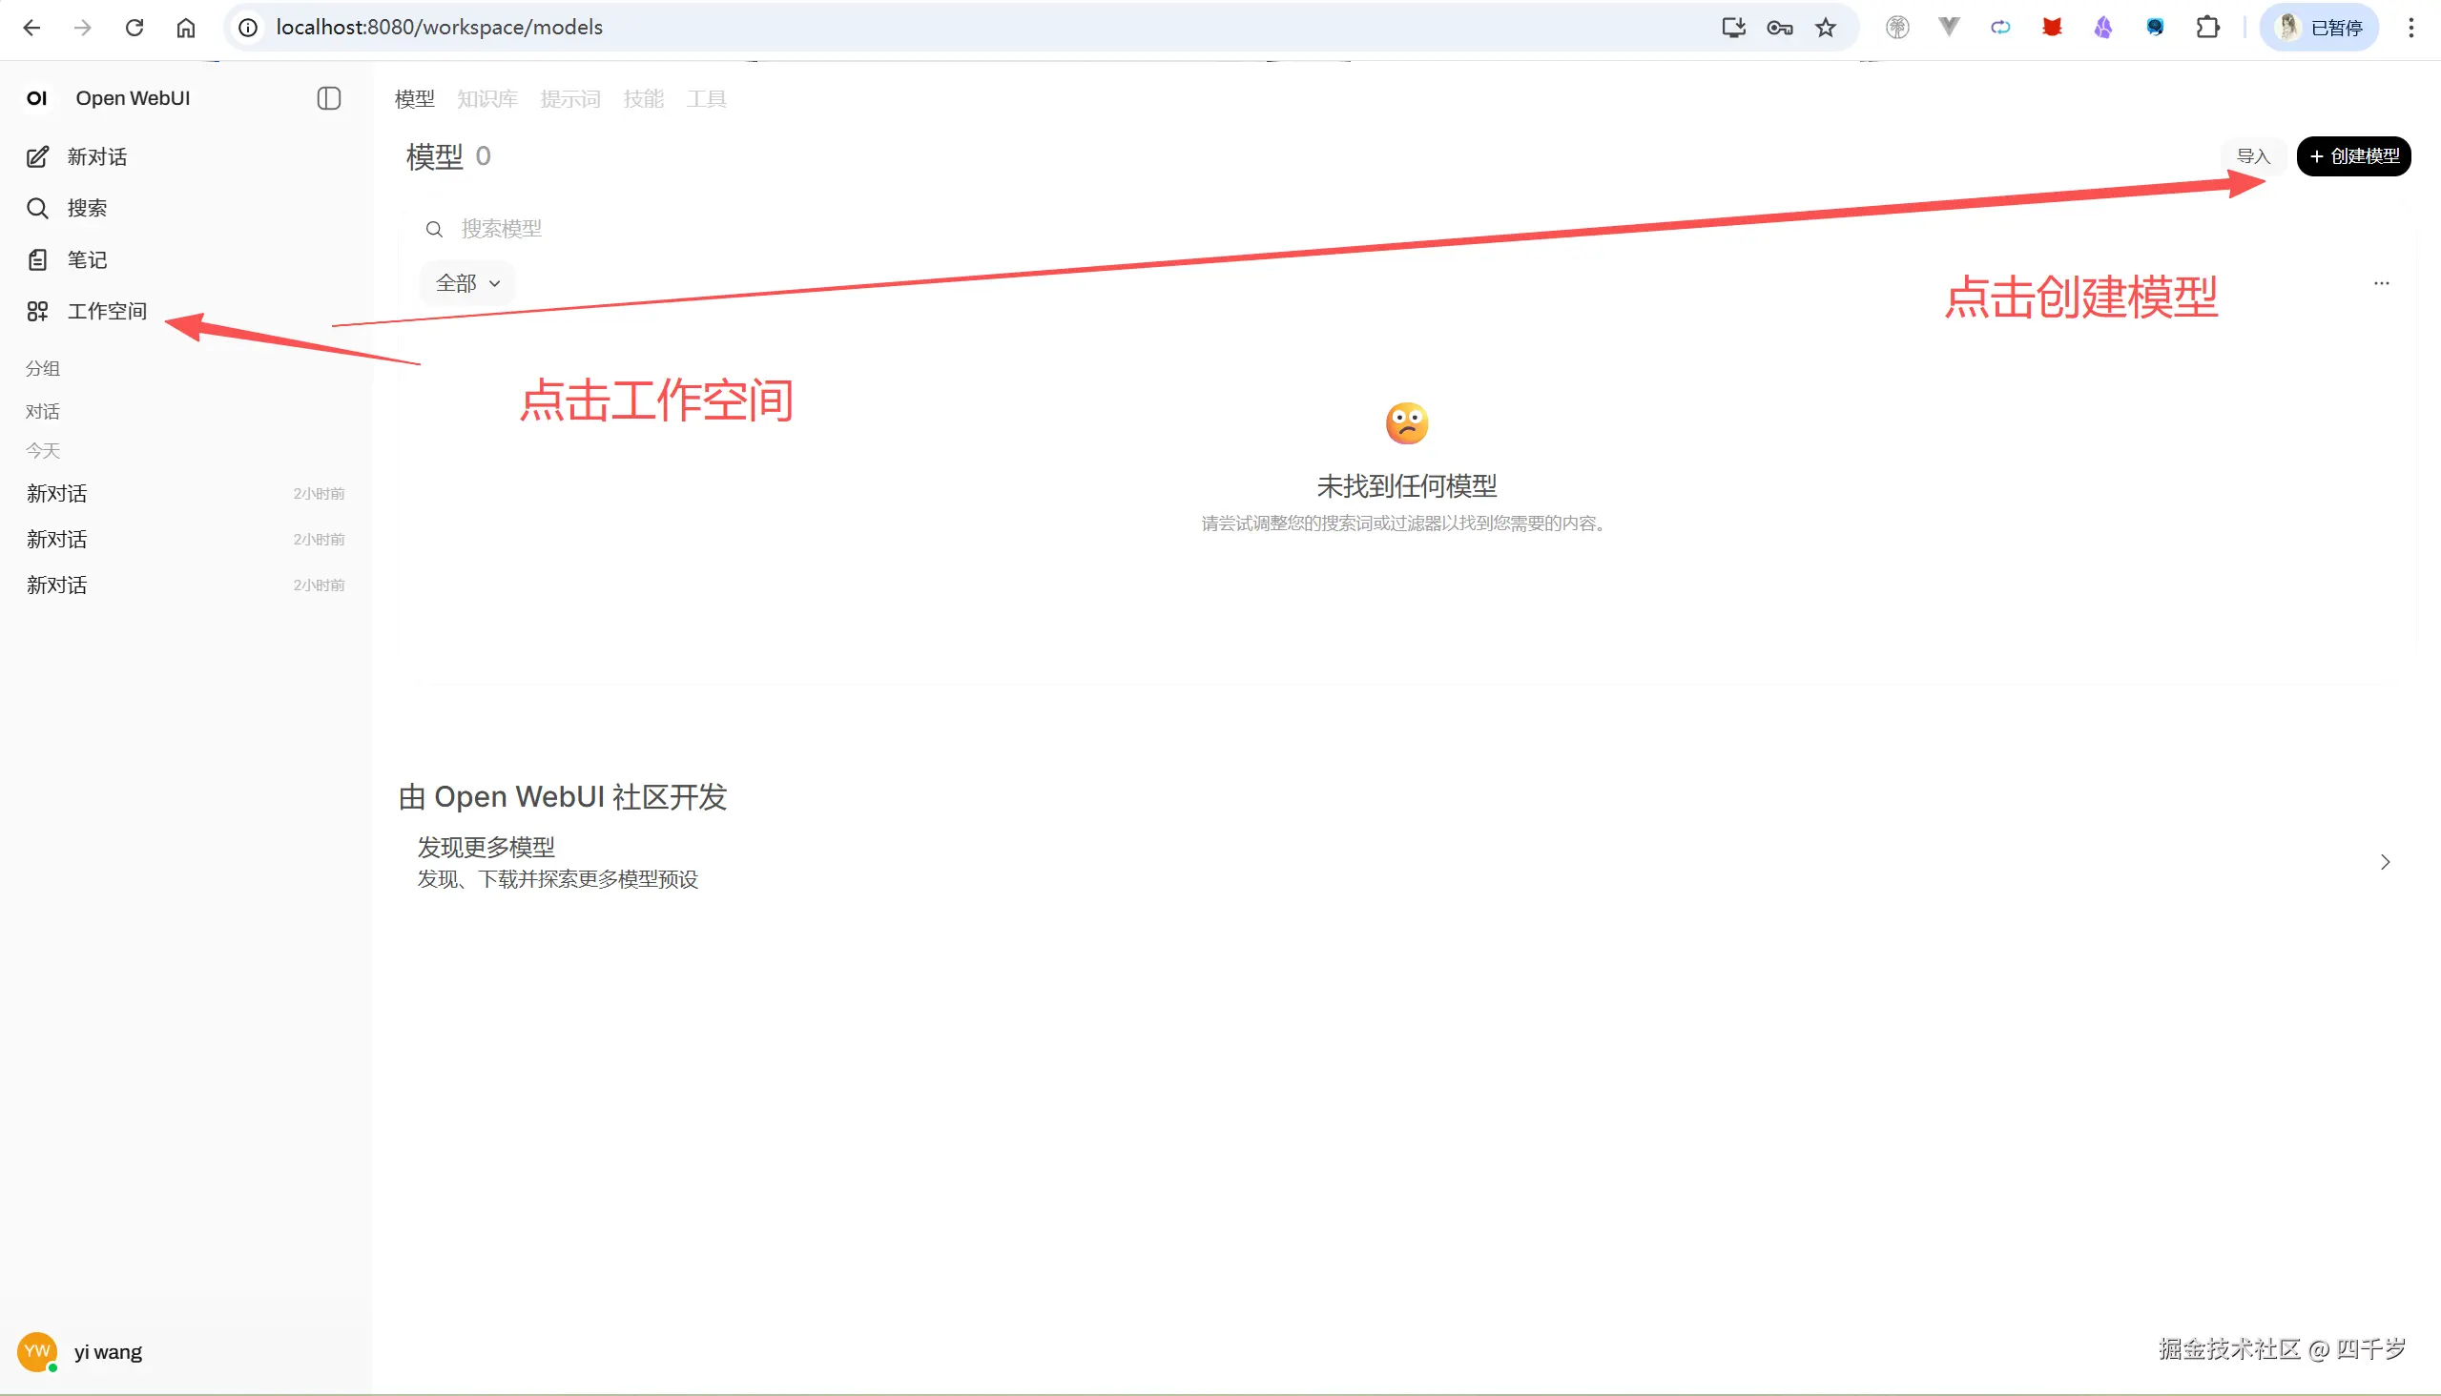Reload the page
Image resolution: width=2441 pixels, height=1396 pixels.
pos(134,28)
